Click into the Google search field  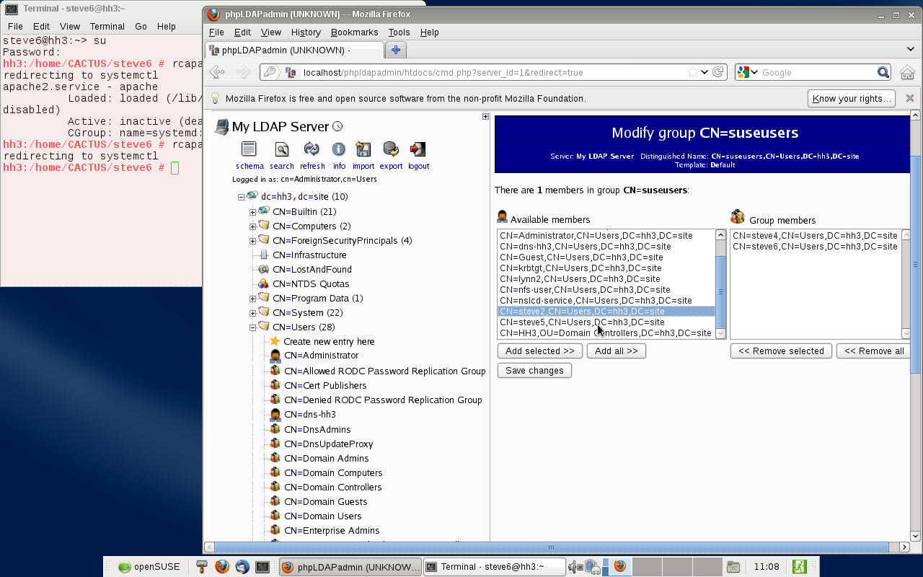click(x=818, y=72)
